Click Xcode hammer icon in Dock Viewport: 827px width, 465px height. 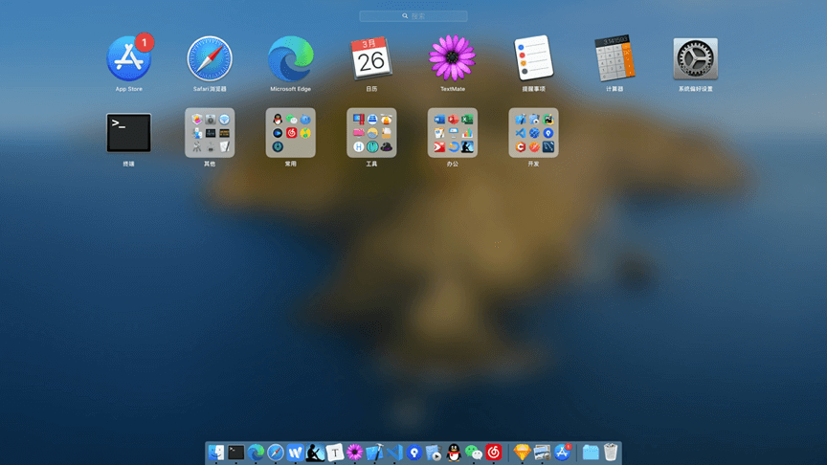pos(374,453)
